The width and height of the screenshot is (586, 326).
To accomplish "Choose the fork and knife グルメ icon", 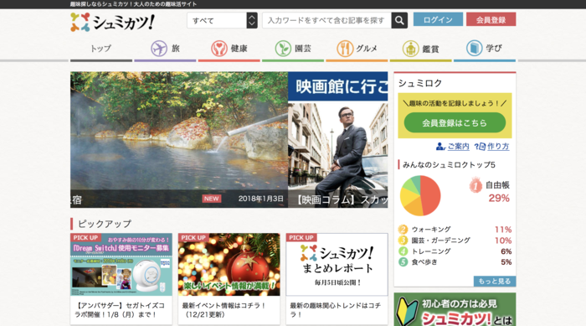I will (345, 49).
